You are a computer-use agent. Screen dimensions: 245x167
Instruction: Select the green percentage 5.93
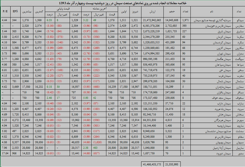(x=86, y=98)
